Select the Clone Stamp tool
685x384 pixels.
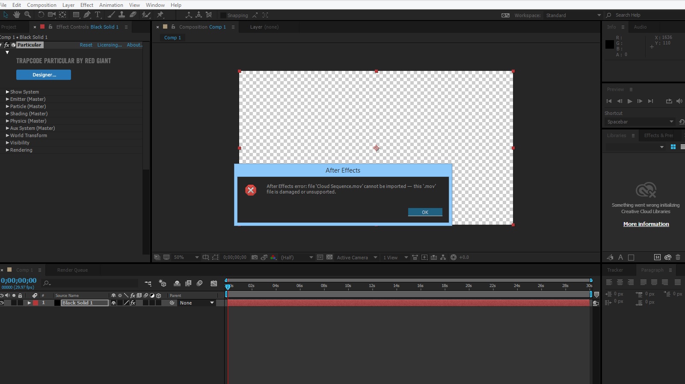click(x=122, y=15)
